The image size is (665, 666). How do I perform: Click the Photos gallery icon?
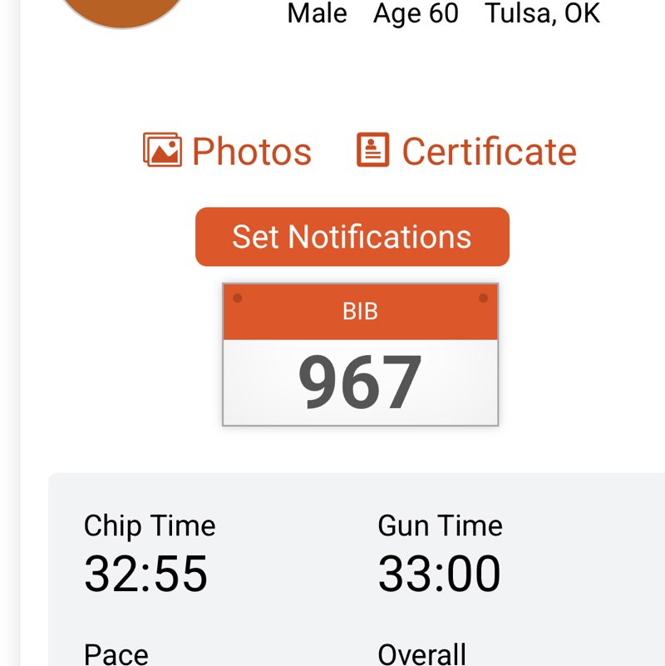pyautogui.click(x=162, y=150)
